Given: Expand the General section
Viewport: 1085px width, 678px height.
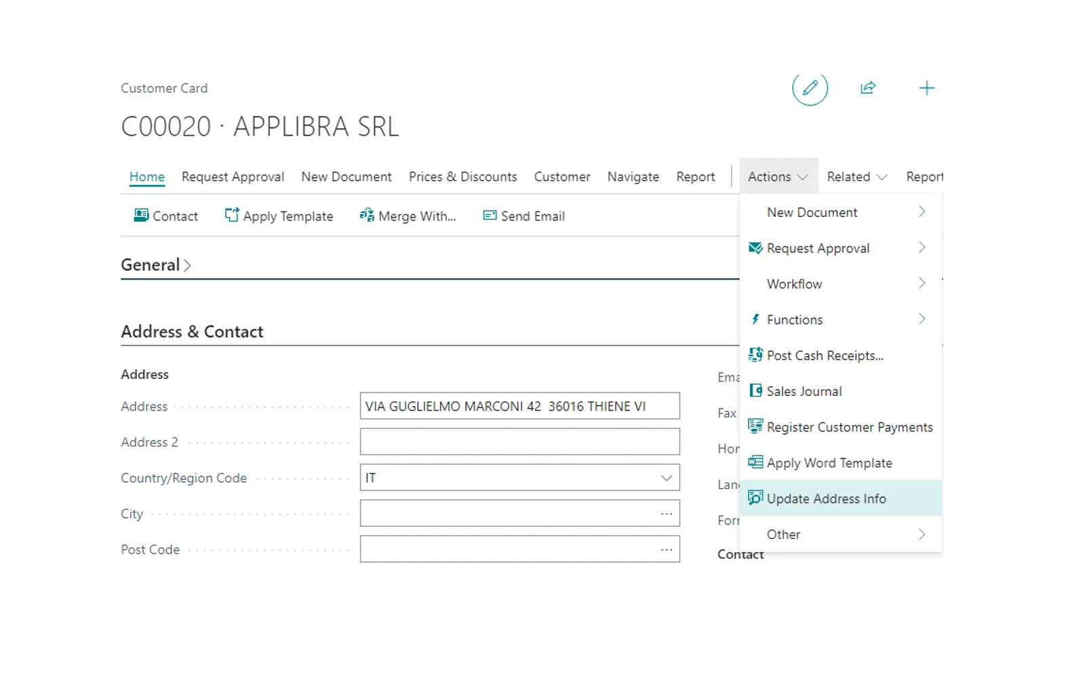Looking at the screenshot, I should point(156,265).
